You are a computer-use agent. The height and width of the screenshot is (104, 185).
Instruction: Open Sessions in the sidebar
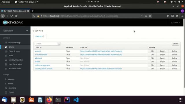tap(12, 88)
